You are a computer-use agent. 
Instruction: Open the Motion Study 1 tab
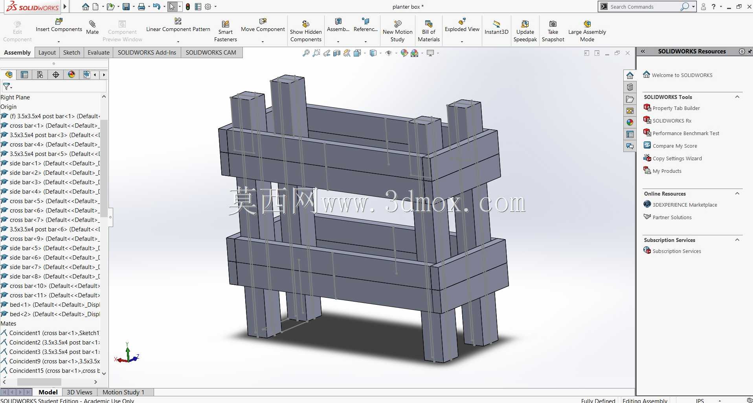[123, 392]
